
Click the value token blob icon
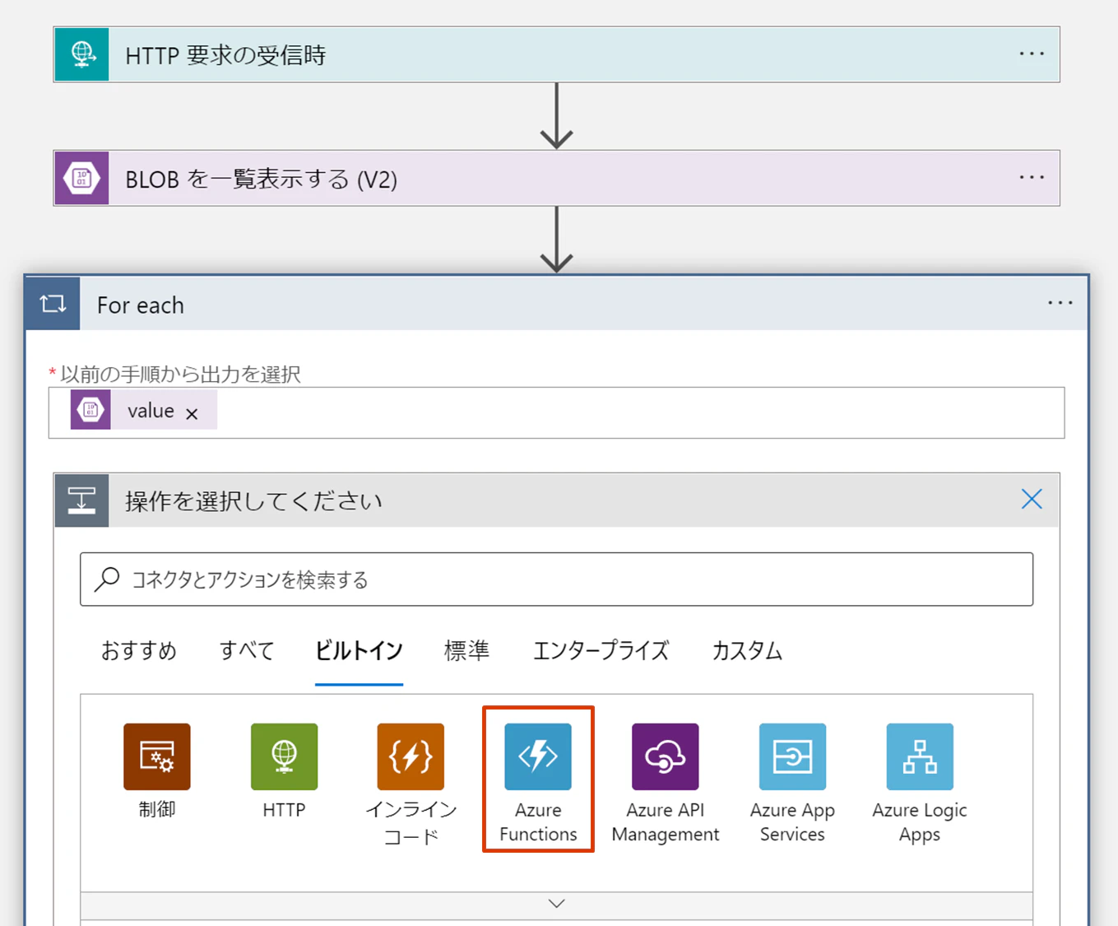pyautogui.click(x=90, y=410)
